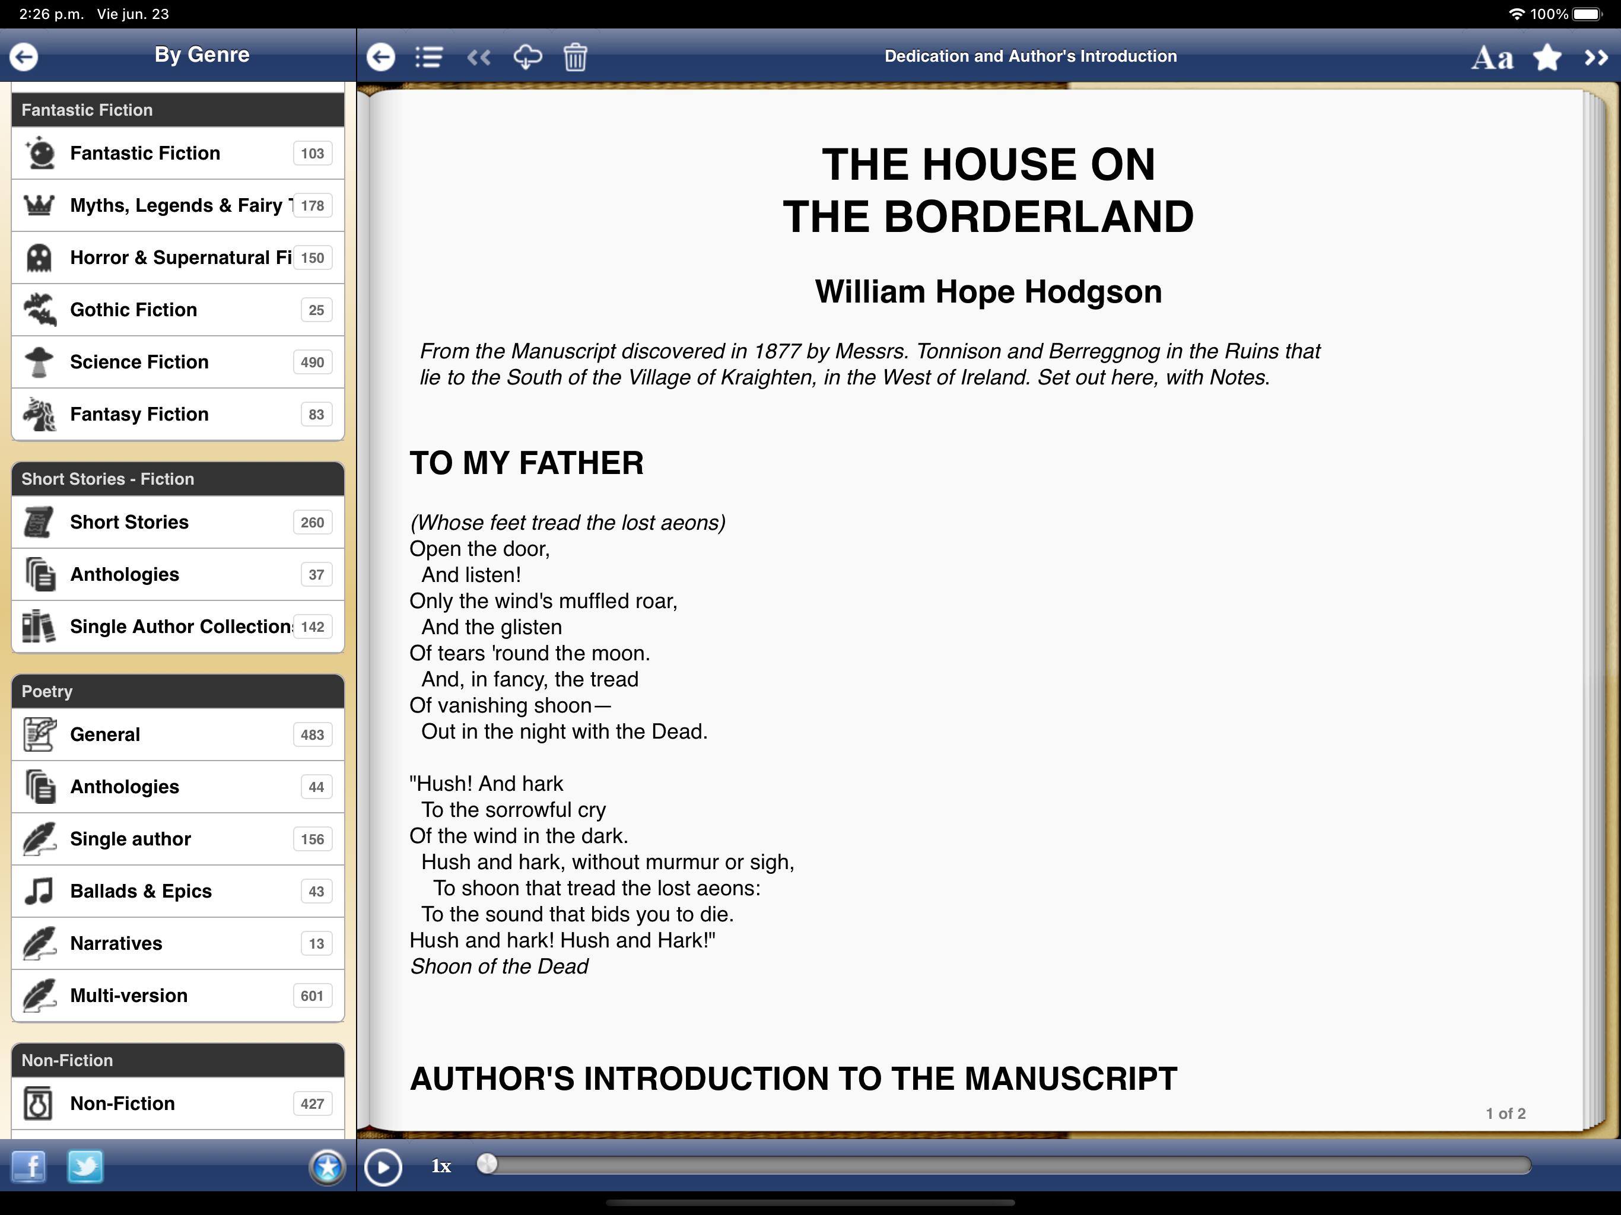Image resolution: width=1621 pixels, height=1215 pixels.
Task: Open Anthologies under Poetry
Action: 178,787
